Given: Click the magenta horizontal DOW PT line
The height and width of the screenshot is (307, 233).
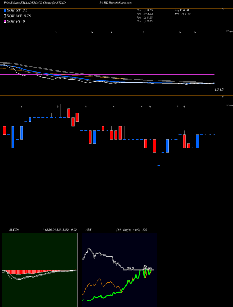Looking at the screenshot, I should (107, 74).
